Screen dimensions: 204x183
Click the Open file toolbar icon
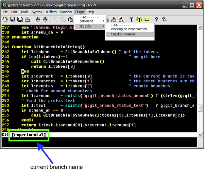5,20
